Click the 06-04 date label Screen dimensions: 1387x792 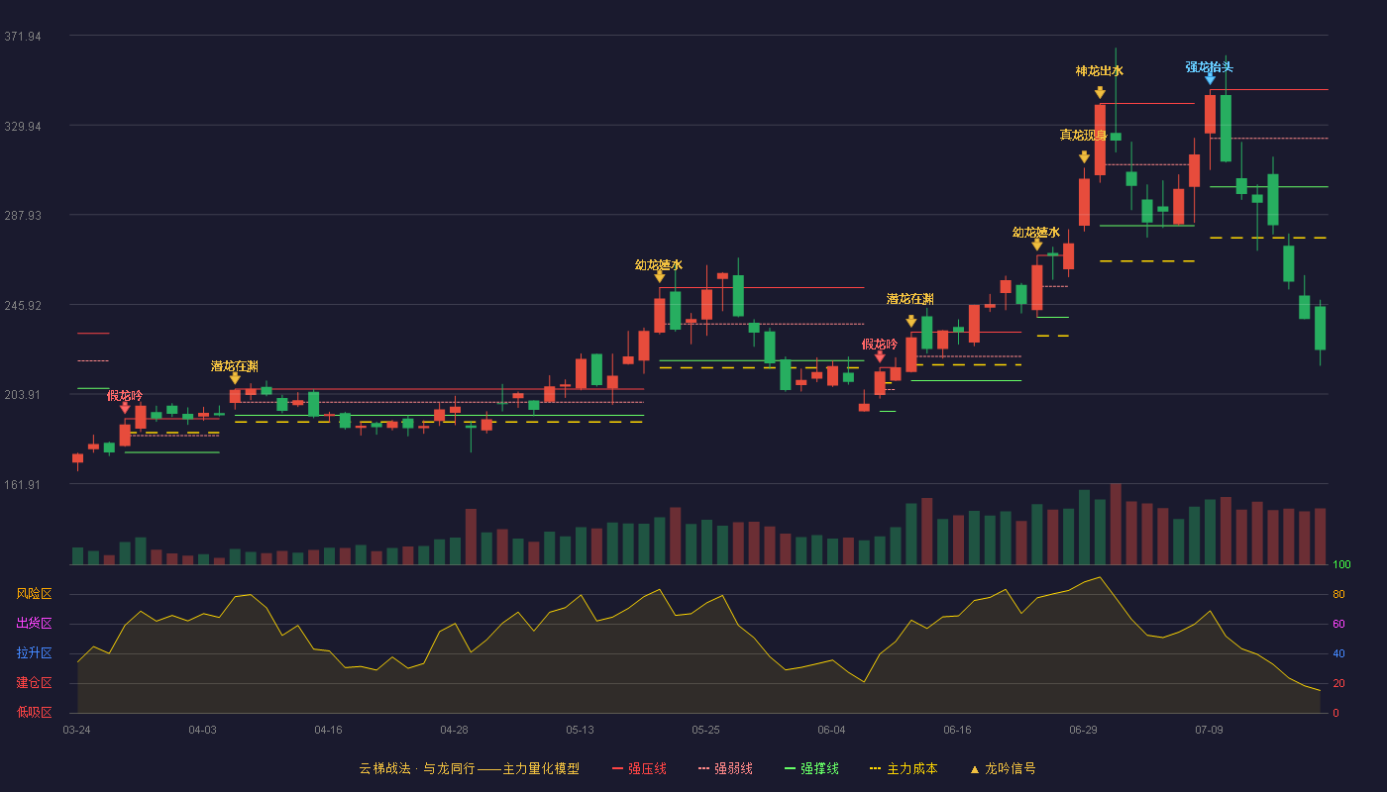[x=832, y=730]
